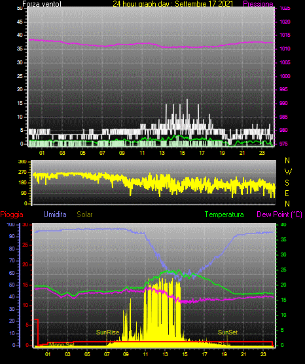Click hour '13' on top chart axis

tap(162, 153)
